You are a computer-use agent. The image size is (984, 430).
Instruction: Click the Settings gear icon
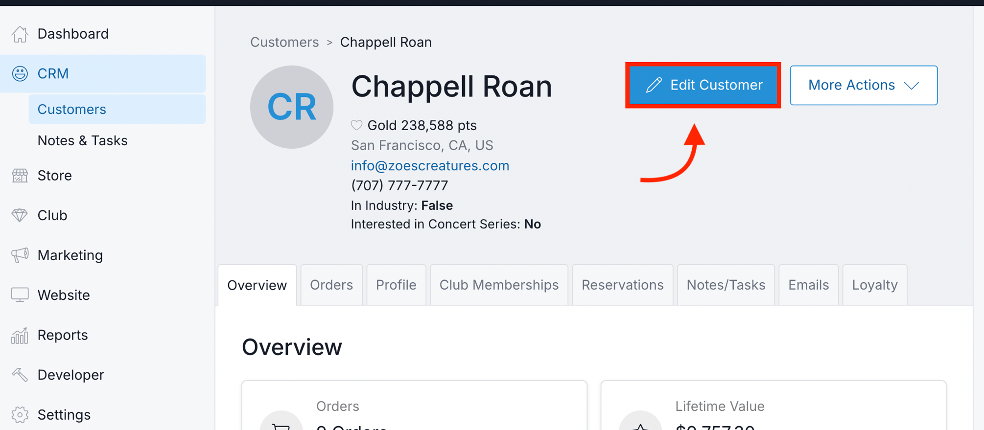tap(20, 415)
